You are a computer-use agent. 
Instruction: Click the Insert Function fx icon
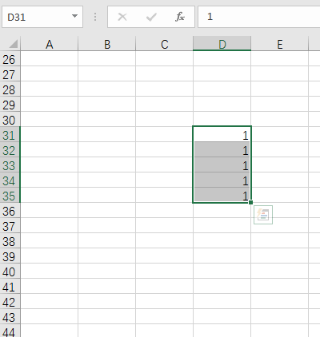click(180, 17)
